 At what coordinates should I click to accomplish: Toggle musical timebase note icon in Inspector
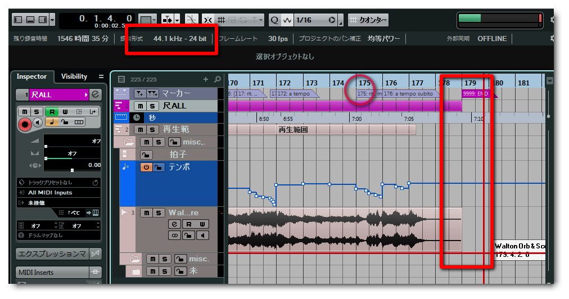(52, 122)
